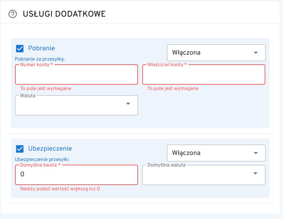Click the Ubezpieczenie label text
This screenshot has height=219, width=283.
coord(50,149)
